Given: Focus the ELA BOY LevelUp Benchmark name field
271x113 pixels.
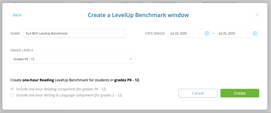Looking at the screenshot, I should click(74, 33).
